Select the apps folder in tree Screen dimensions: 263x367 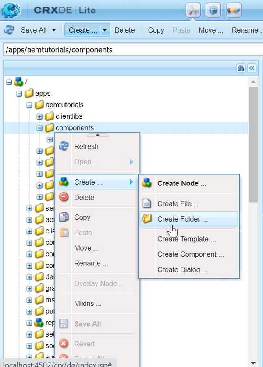(x=43, y=93)
